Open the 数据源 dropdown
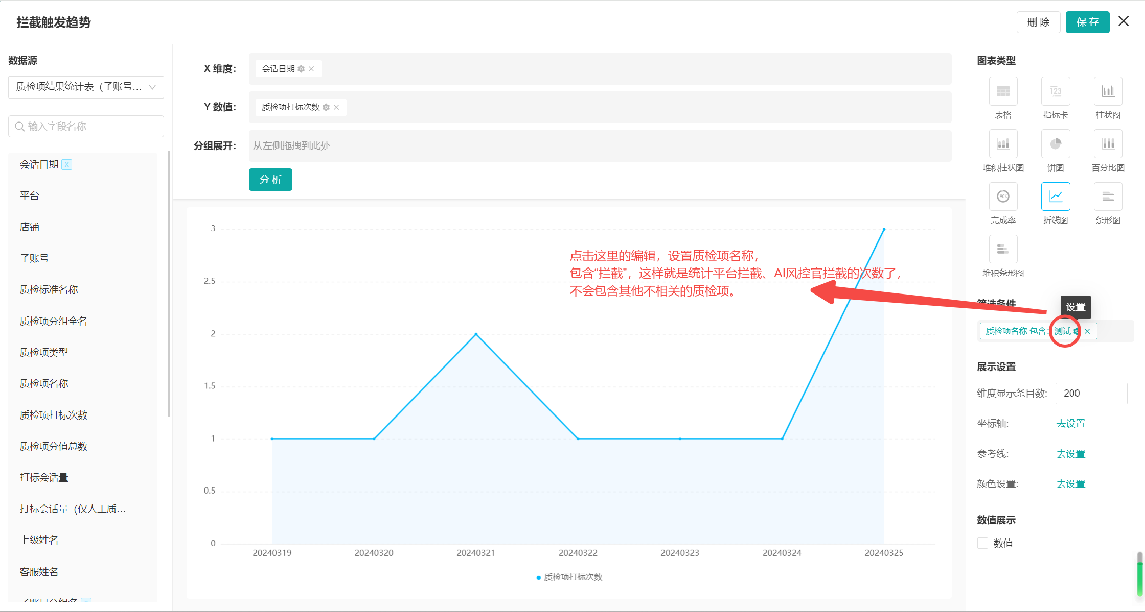This screenshot has height=612, width=1145. pos(86,87)
